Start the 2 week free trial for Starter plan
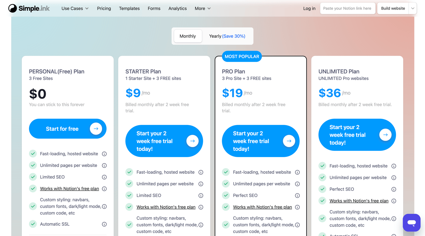 tap(164, 141)
